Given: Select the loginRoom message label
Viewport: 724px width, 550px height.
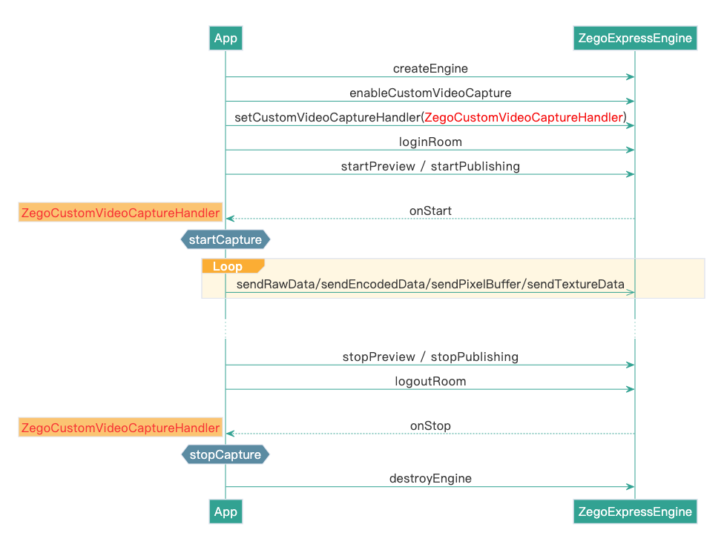Looking at the screenshot, I should pos(430,142).
